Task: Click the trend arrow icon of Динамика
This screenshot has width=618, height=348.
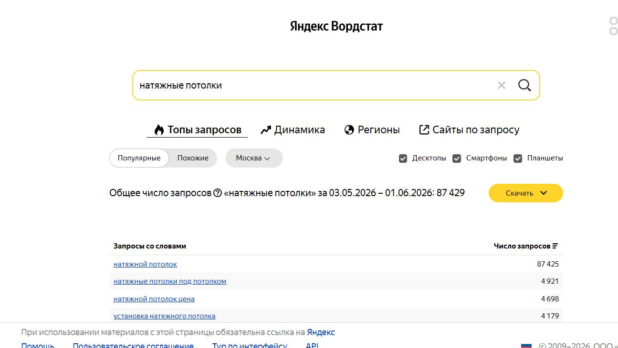Action: [x=266, y=130]
